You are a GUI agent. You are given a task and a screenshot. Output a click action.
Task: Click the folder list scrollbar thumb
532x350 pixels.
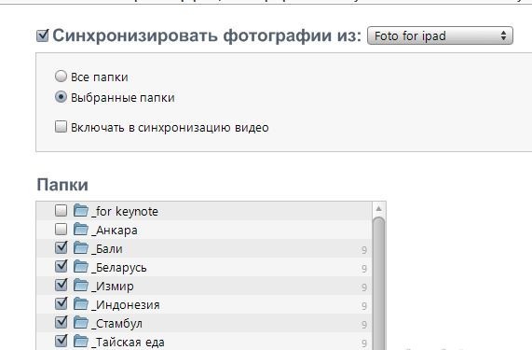378,284
